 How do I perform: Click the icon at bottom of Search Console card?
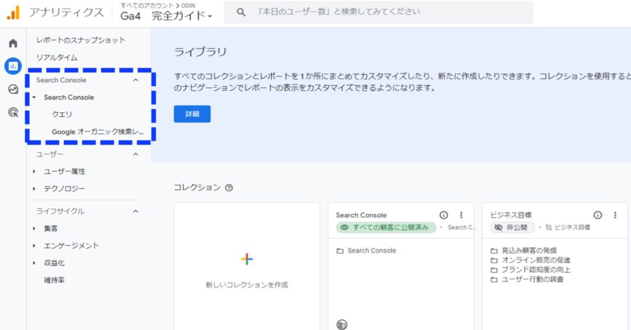click(341, 324)
